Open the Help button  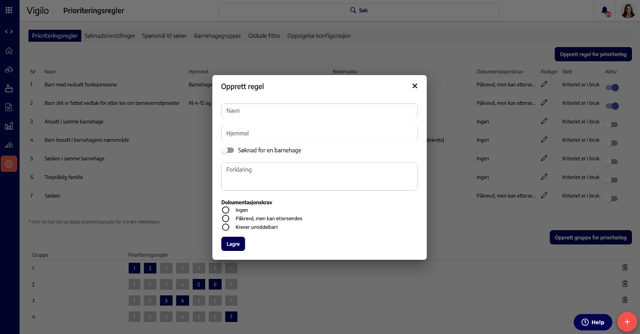coord(593,322)
